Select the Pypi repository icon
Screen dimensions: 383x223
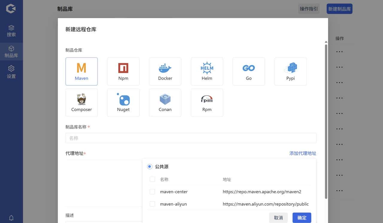[290, 71]
